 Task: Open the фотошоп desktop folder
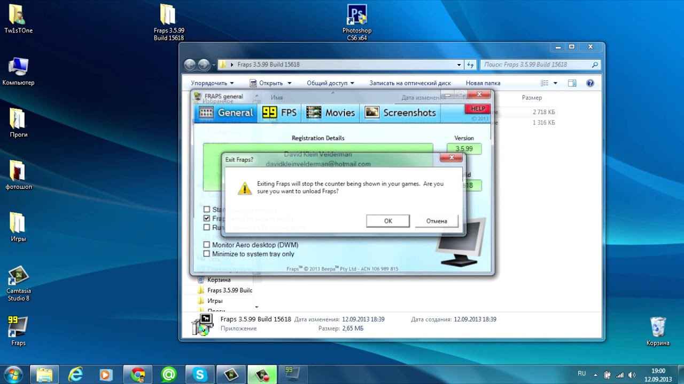tap(18, 175)
